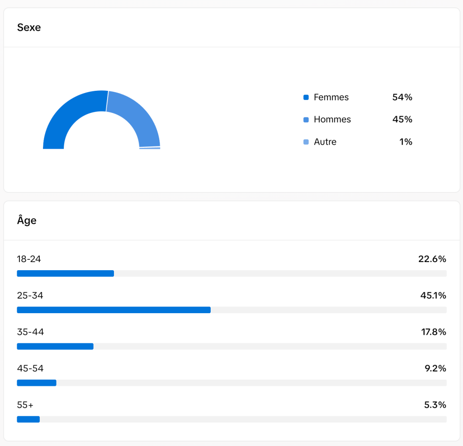Click the Hommes legend color dot
The image size is (463, 446).
[306, 120]
